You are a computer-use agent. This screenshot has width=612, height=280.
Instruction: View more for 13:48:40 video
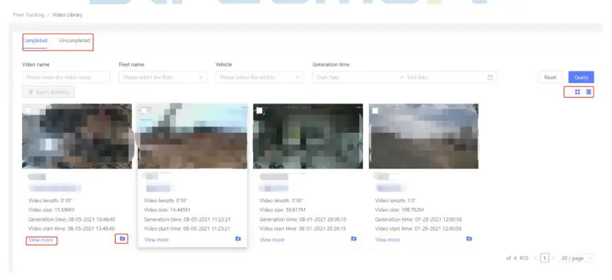[41, 240]
